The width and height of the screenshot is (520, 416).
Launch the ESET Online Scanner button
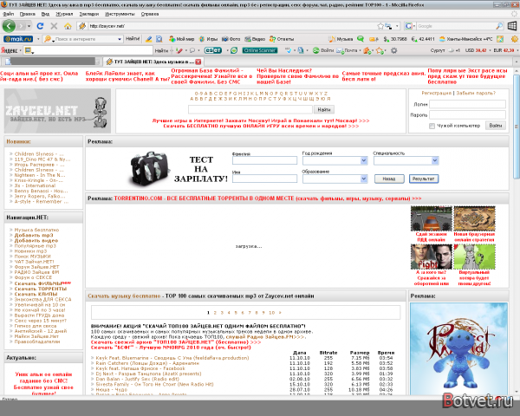[x=260, y=50]
